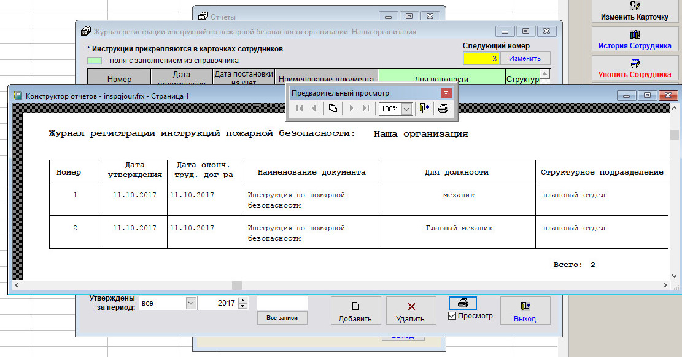Click the Все записи button
The height and width of the screenshot is (357, 682).
point(282,318)
